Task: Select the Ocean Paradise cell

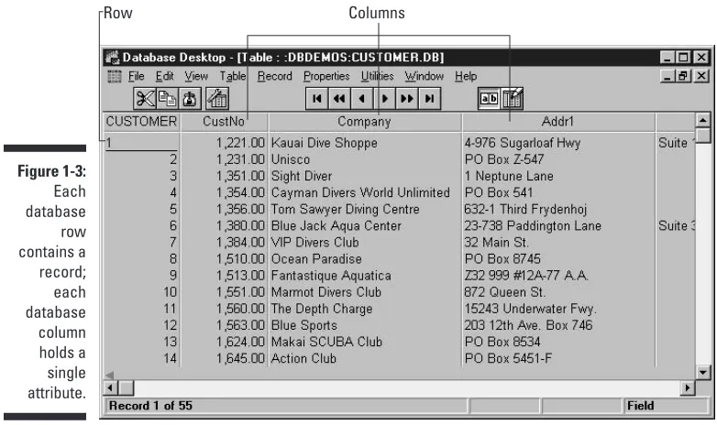Action: 365,258
